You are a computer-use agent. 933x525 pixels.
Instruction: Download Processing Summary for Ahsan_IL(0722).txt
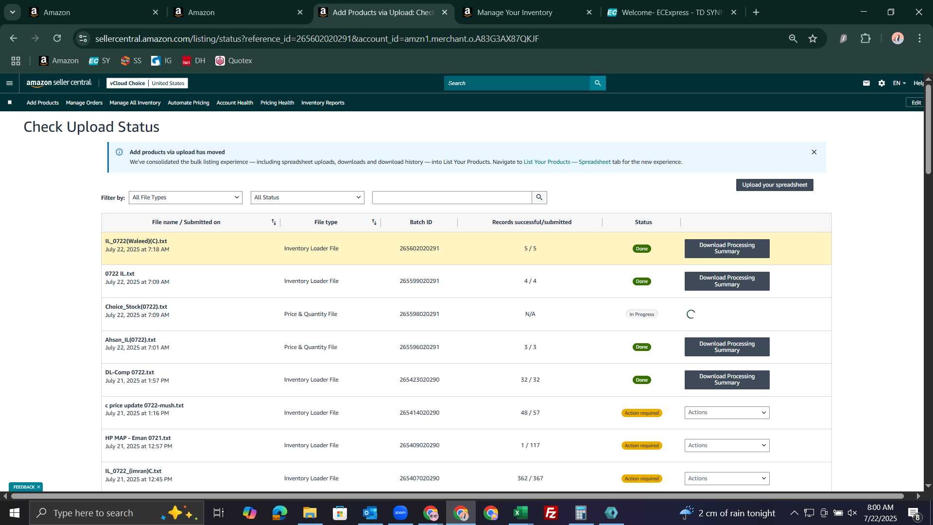point(727,347)
